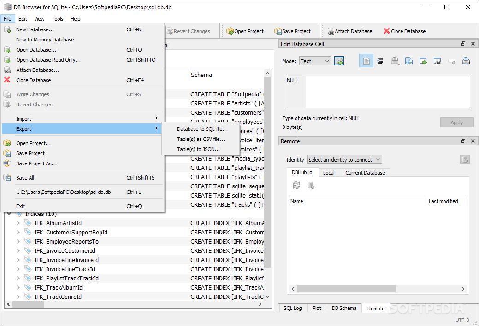Toggle word wrap page icon in cell editor

pyautogui.click(x=366, y=61)
